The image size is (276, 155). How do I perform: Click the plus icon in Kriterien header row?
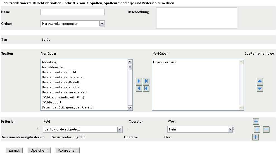coord(256,122)
